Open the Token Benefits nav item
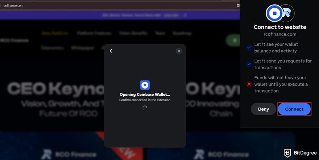Image resolution: width=319 pixels, height=160 pixels. (133, 33)
